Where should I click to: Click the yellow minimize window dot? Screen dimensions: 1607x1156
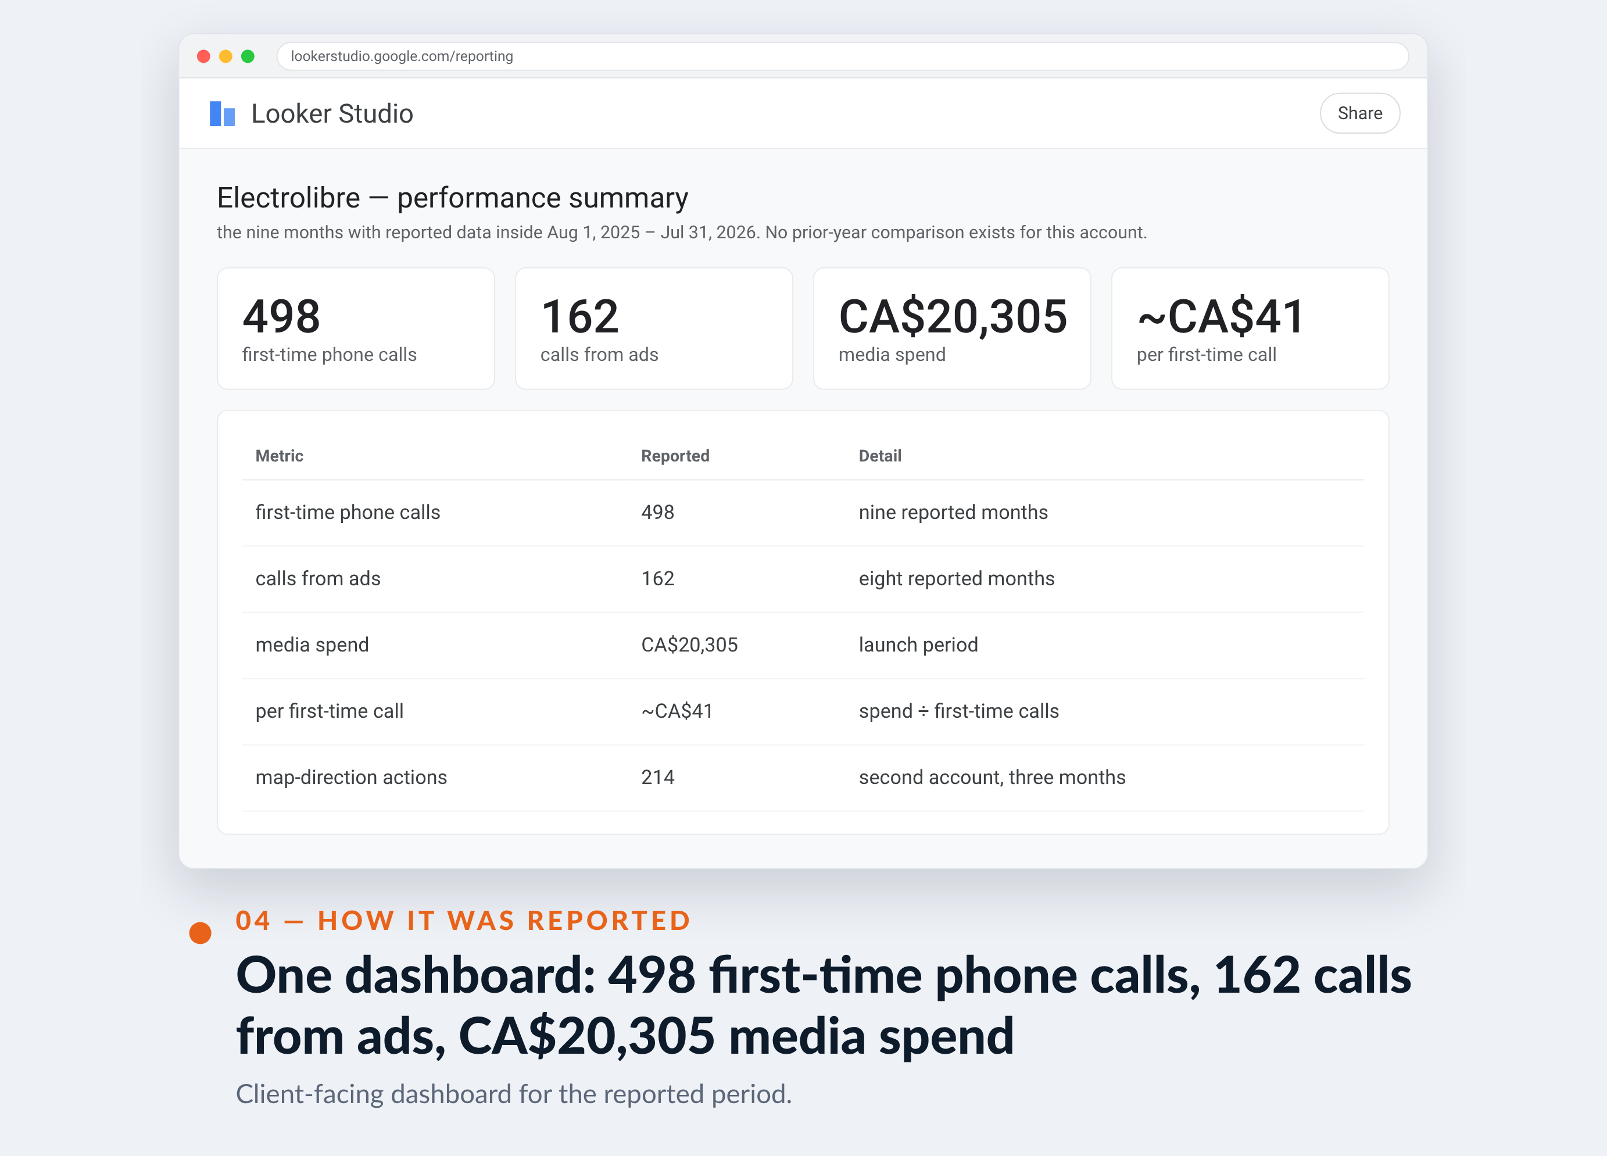pos(226,56)
